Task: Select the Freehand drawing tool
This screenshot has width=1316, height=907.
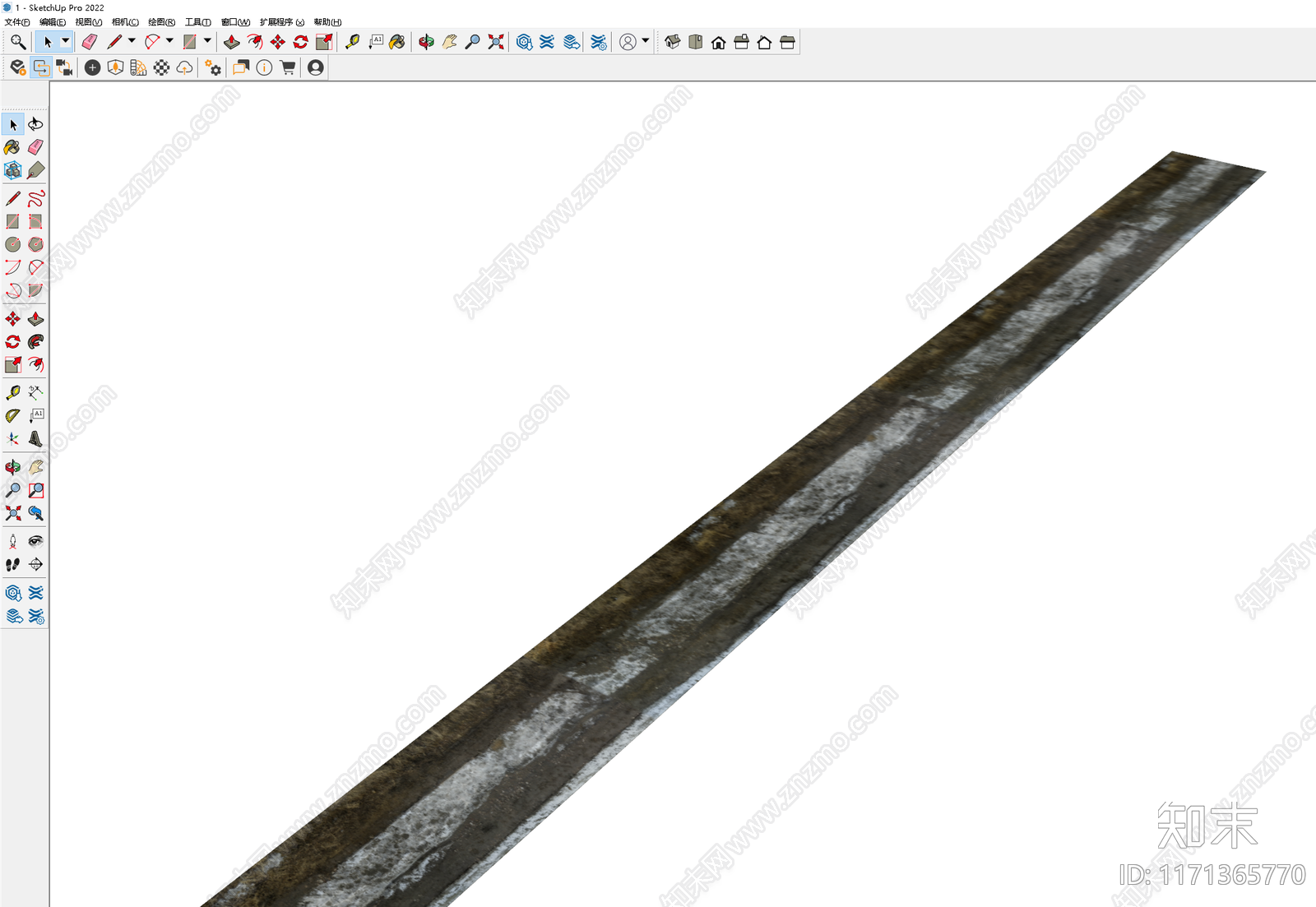Action: 35,198
